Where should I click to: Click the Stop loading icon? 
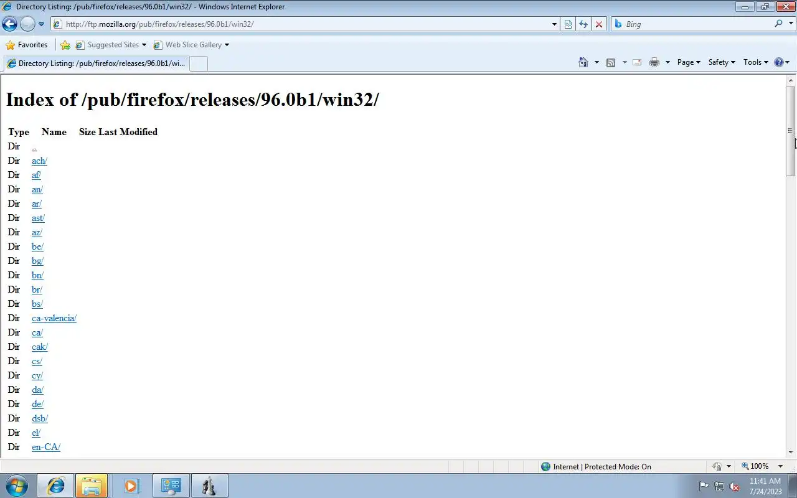tap(599, 24)
